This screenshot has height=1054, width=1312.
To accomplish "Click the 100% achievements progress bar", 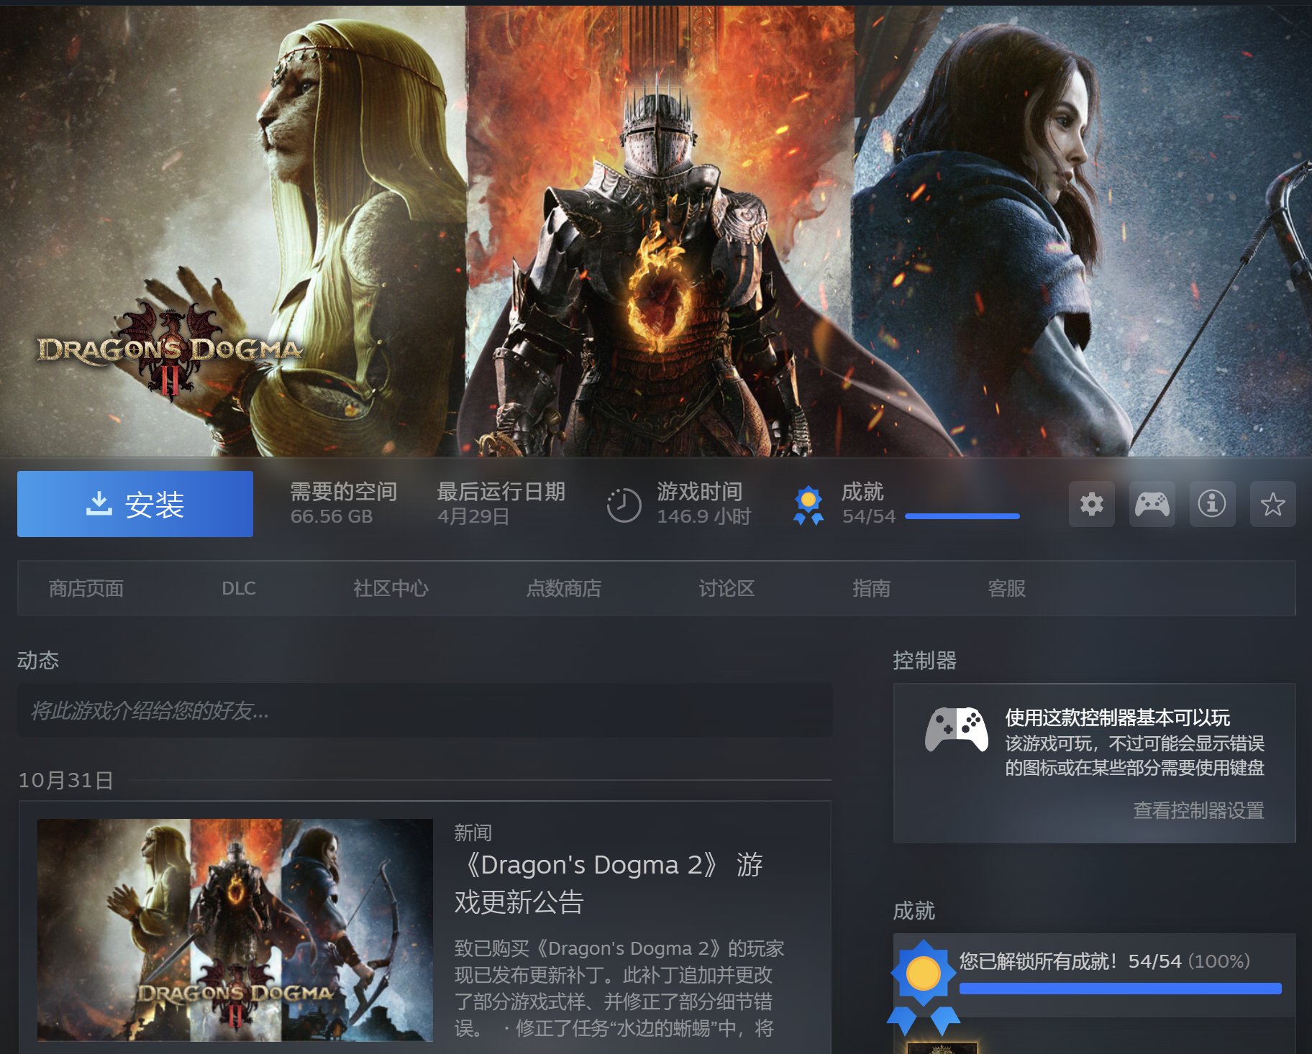I will [1120, 989].
